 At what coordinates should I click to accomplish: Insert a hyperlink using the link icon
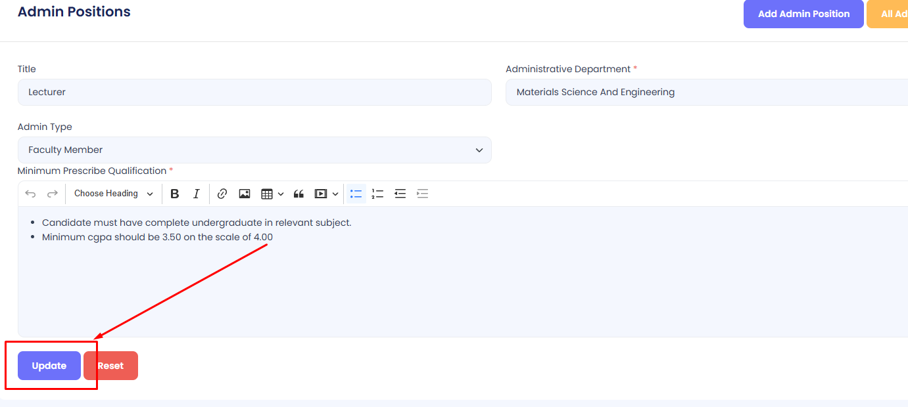tap(222, 194)
